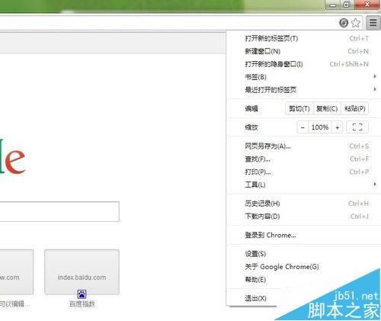This screenshot has width=381, height=321.
Task: Open 打开新的隐身窗口(I) incognito window
Action: click(x=303, y=64)
